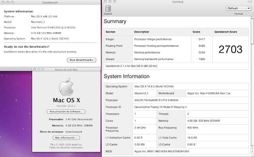Image resolution: width=254 pixels, height=157 pixels.
Task: Click Bus Frequency 800 MHz value
Action: point(192,128)
